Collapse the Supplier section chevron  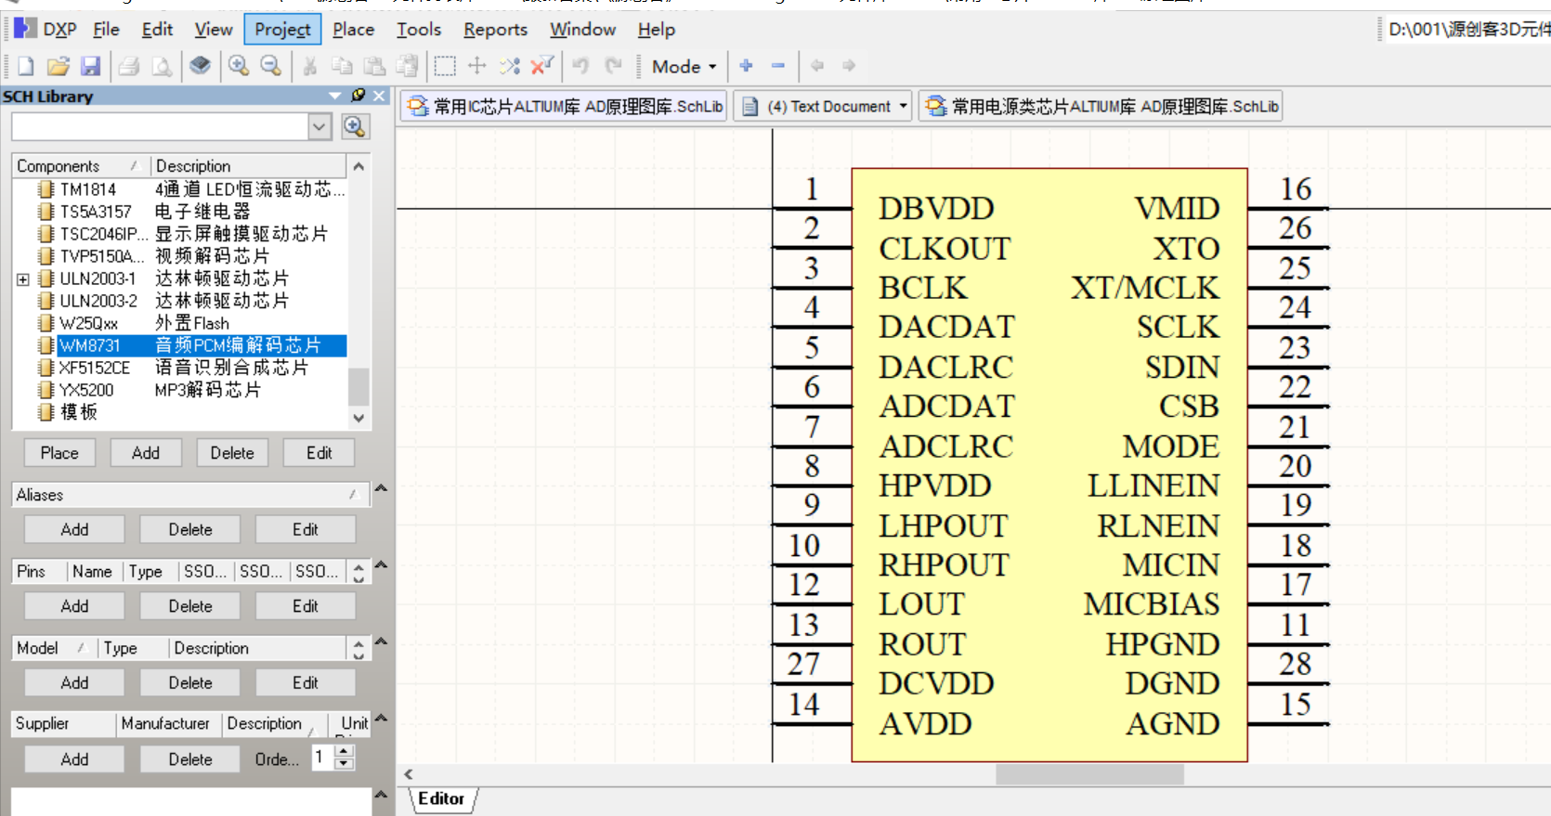point(381,718)
